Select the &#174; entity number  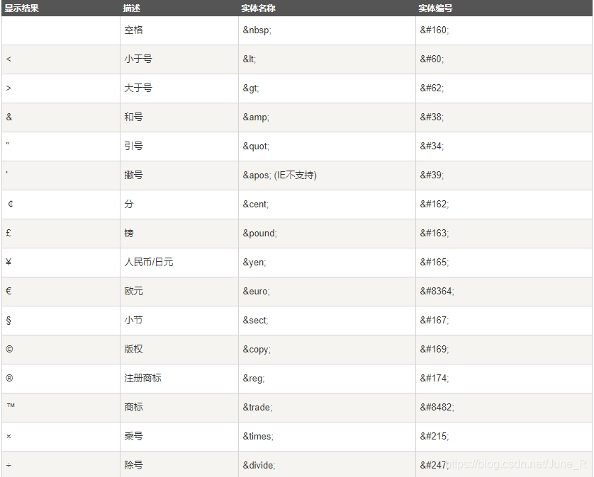(435, 378)
